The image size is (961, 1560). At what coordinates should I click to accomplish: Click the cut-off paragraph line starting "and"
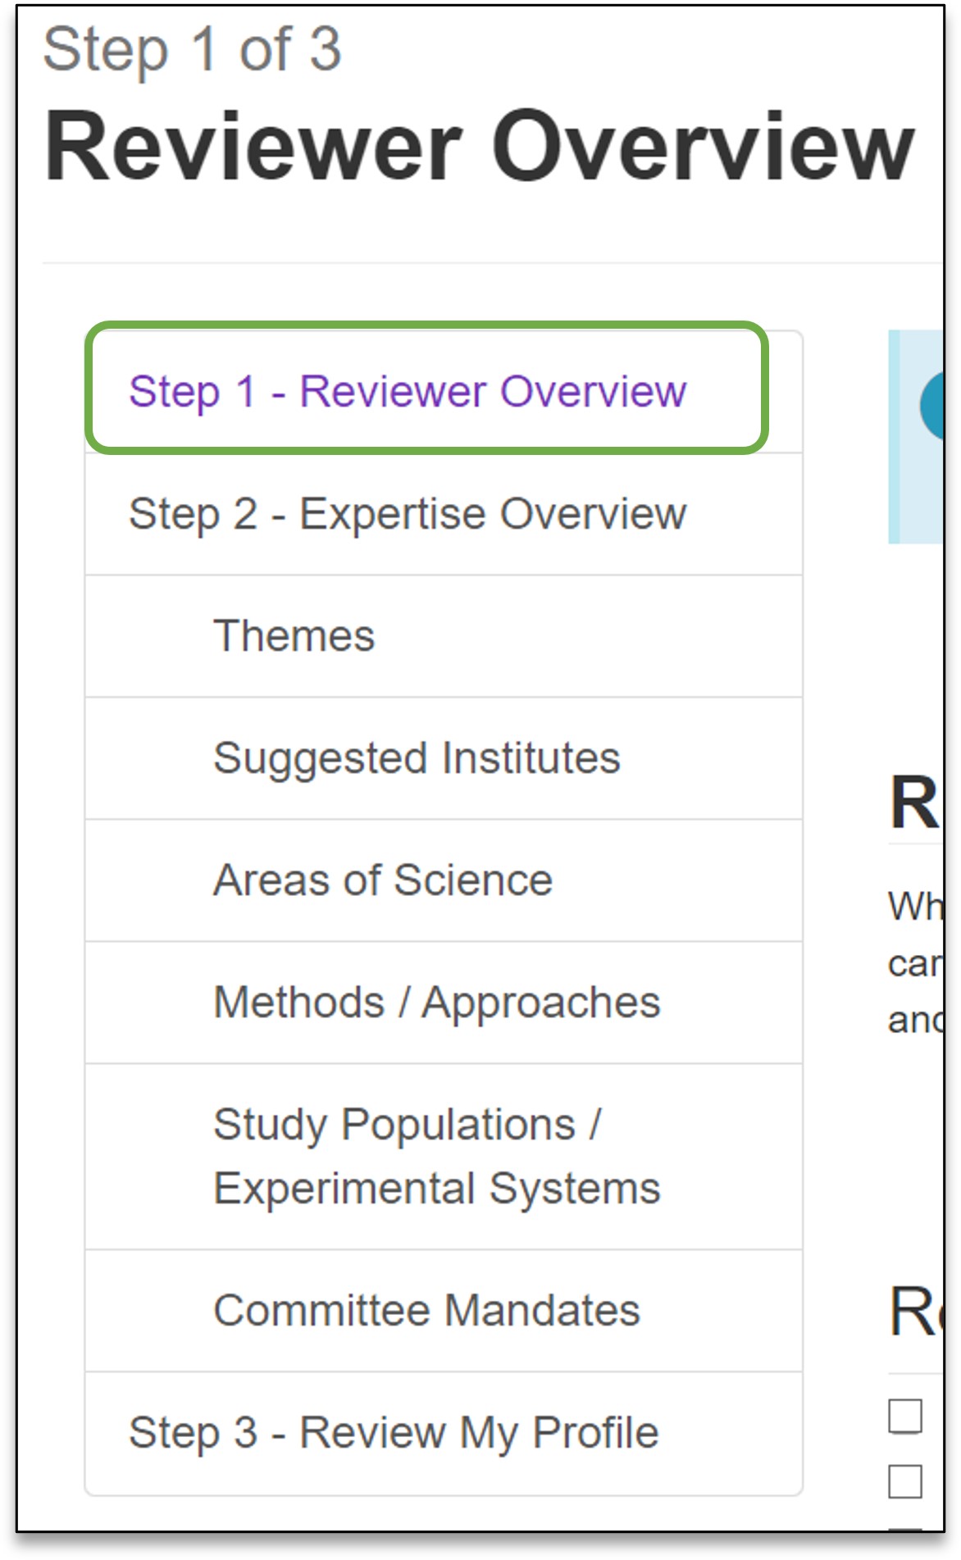tap(915, 1021)
